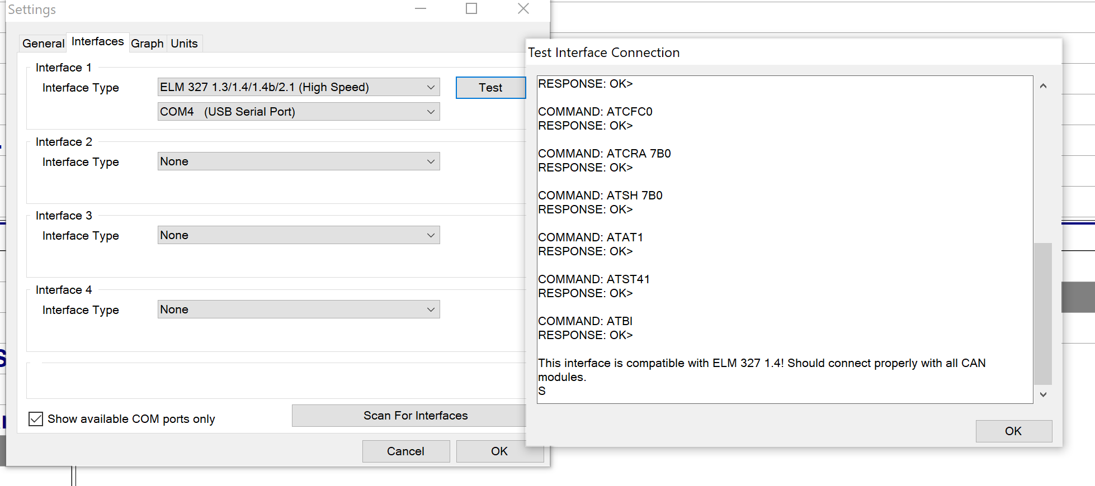The height and width of the screenshot is (486, 1095).
Task: Minimize the Settings window
Action: (421, 8)
